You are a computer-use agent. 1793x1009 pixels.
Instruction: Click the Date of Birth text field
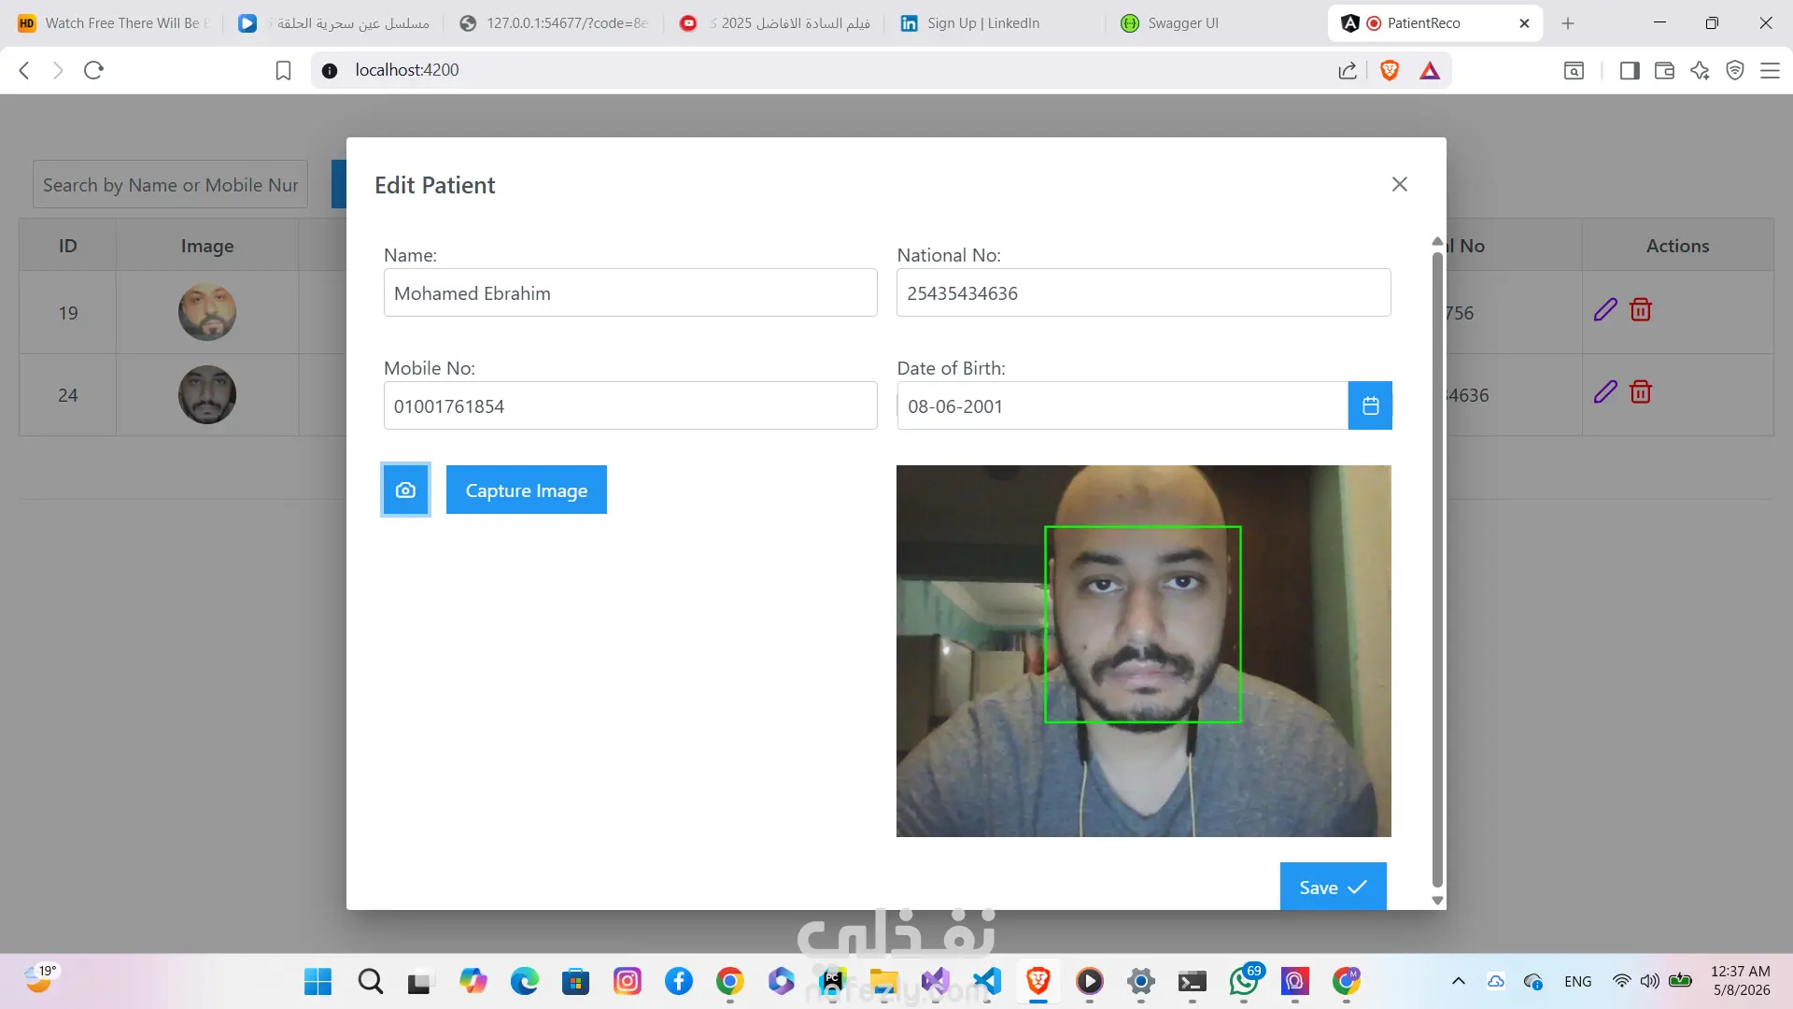[1122, 405]
